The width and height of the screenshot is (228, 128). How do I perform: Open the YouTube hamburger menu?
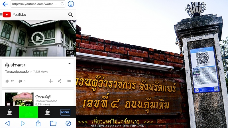[x=1, y=15]
